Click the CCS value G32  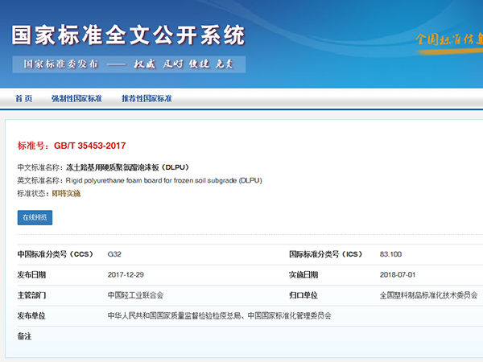[114, 254]
